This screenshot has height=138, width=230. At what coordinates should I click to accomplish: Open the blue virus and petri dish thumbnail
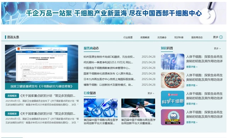pos(100,108)
